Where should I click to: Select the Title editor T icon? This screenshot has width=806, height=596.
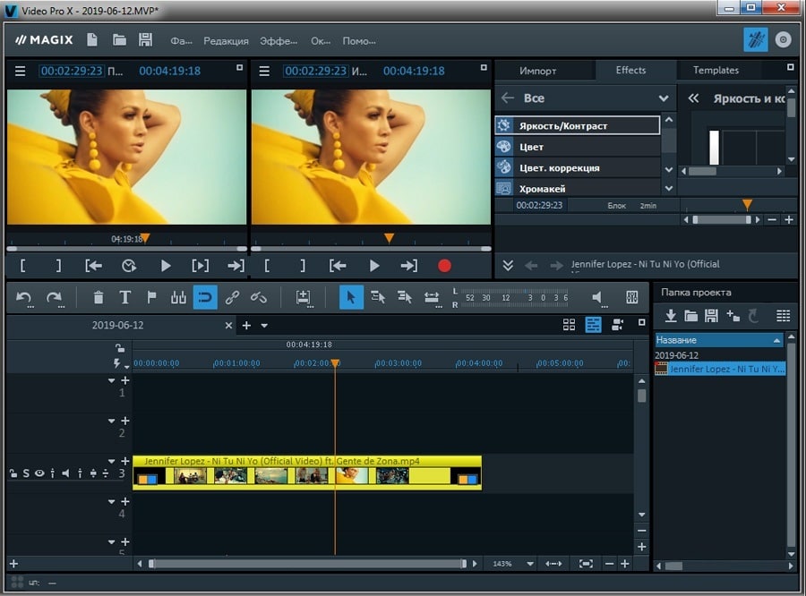[125, 297]
